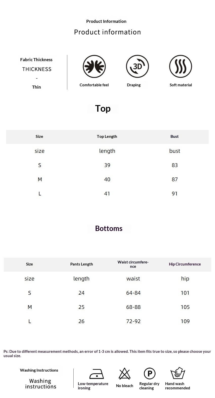This screenshot has height=398, width=215.
Task: Click the Pants Length column header
Action: click(81, 264)
